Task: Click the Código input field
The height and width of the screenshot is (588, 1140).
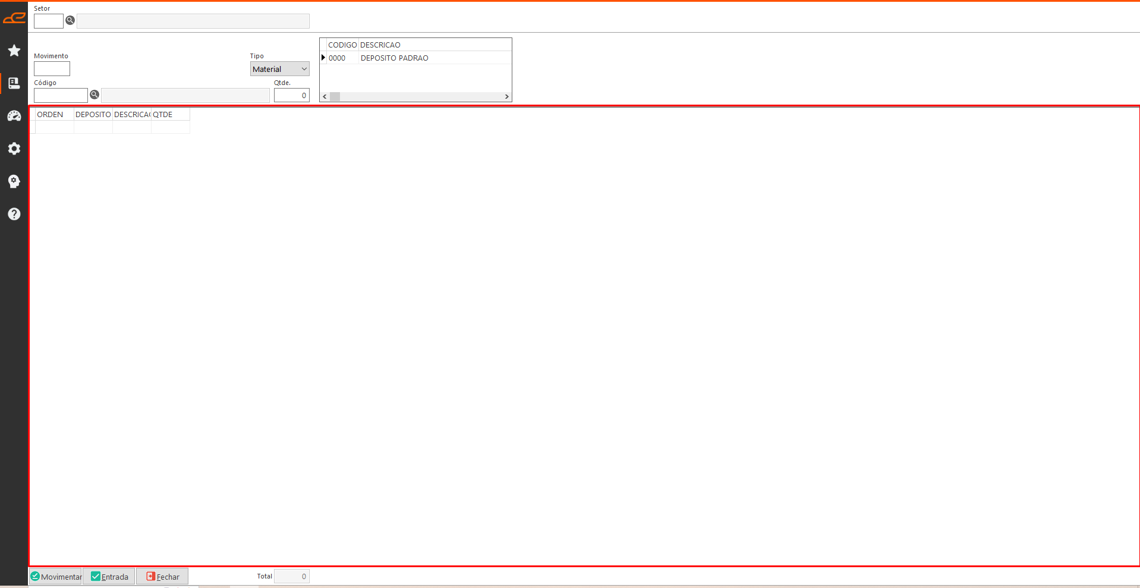Action: pyautogui.click(x=61, y=95)
